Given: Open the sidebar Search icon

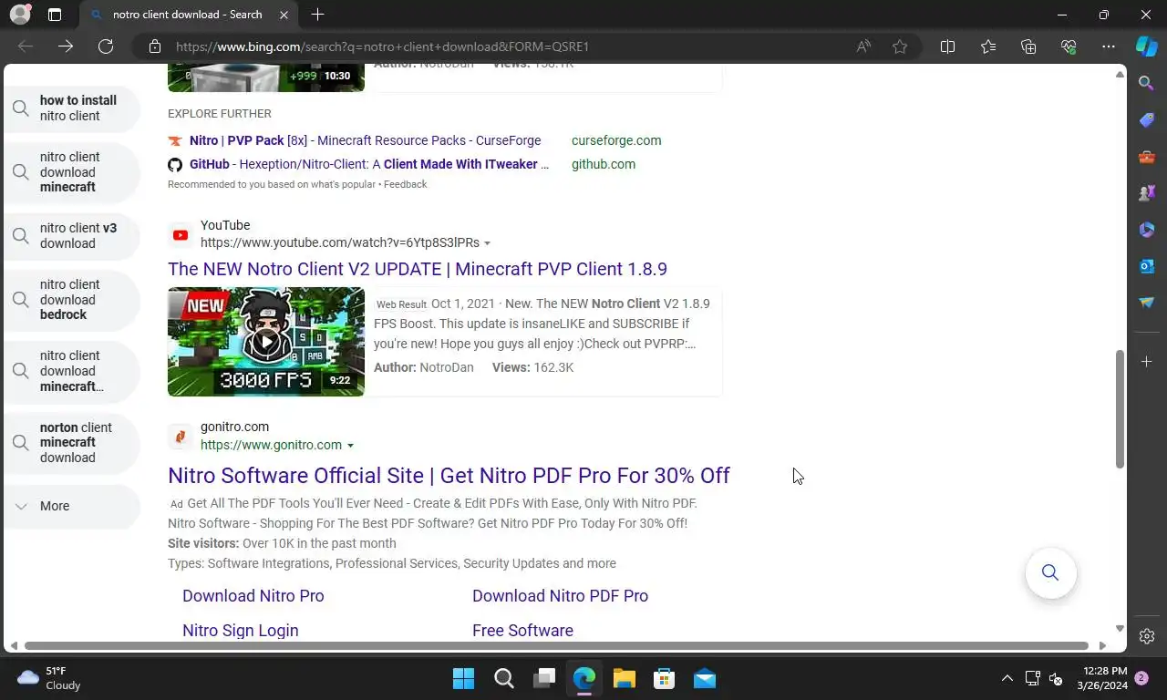Looking at the screenshot, I should [x=1147, y=84].
